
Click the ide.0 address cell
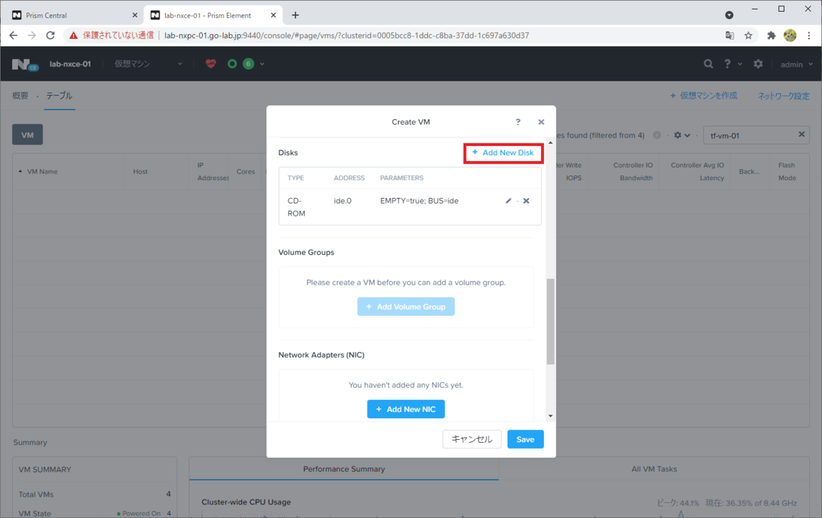point(342,201)
